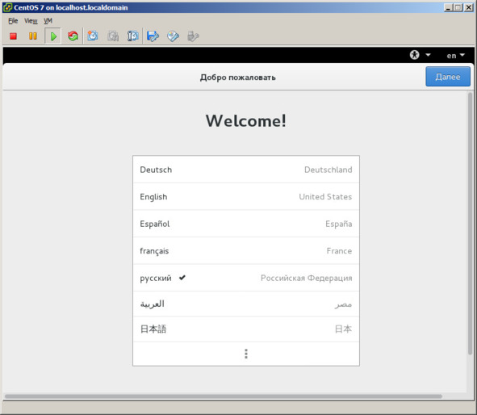Image resolution: width=477 pixels, height=415 pixels.
Task: Click the snapshot manager icon
Action: (x=133, y=36)
